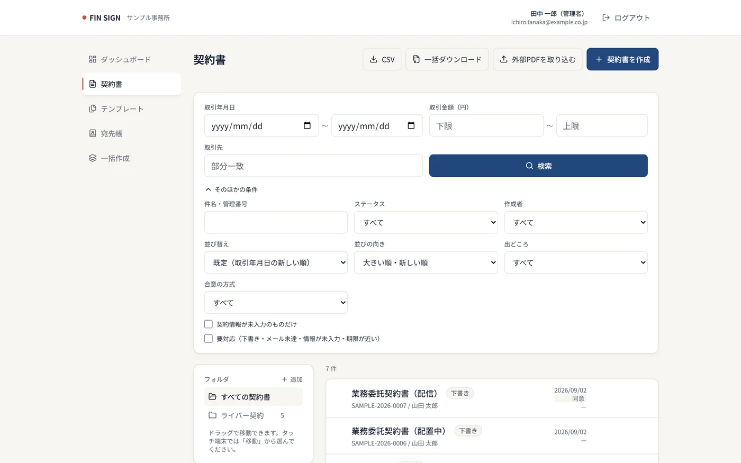Click the 取引先 部分一致 input field

point(313,166)
